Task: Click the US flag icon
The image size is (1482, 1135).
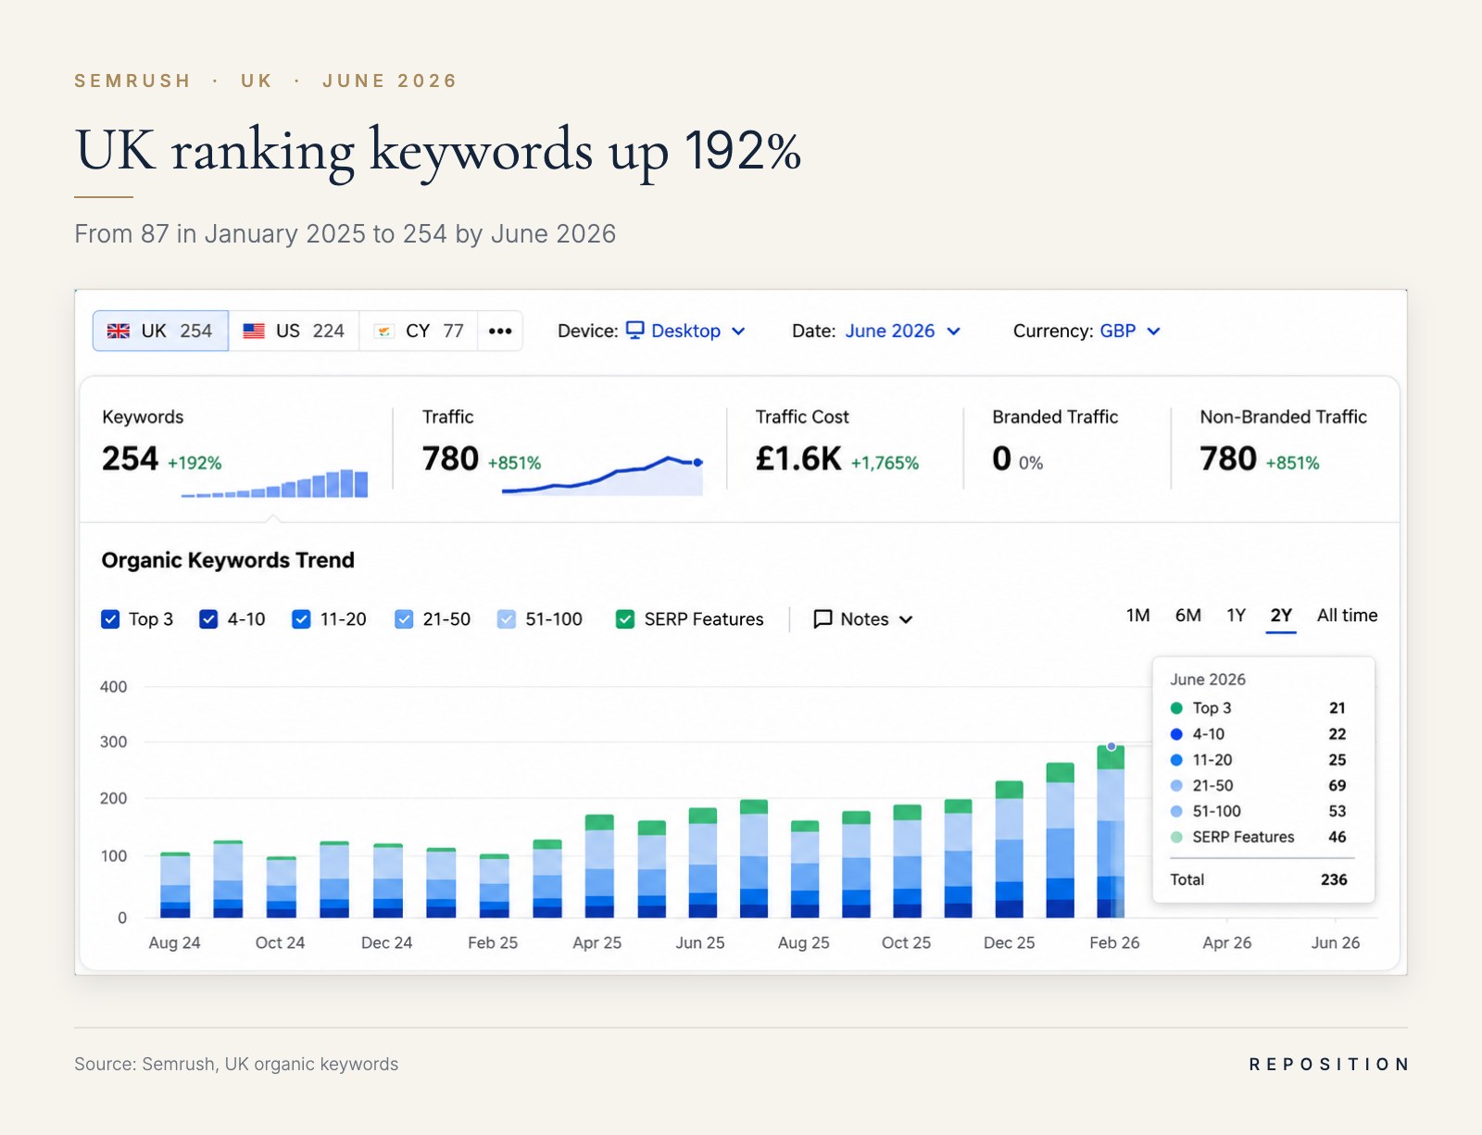Action: pyautogui.click(x=254, y=331)
